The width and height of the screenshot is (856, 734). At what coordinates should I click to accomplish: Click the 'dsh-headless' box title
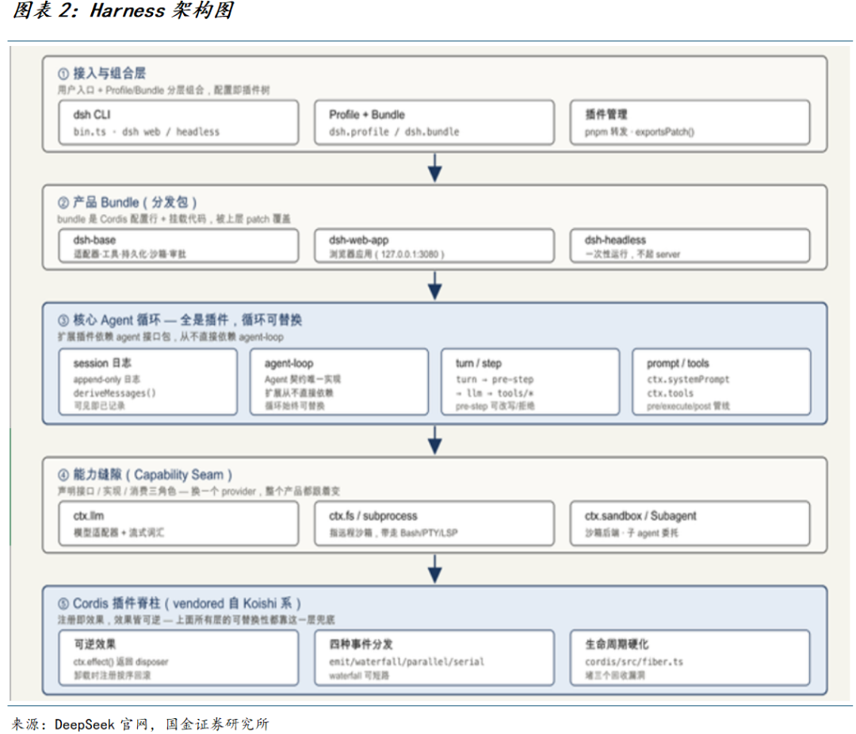(x=615, y=239)
